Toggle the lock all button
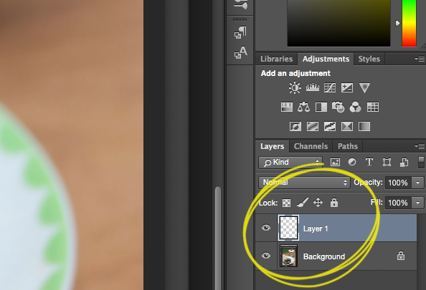 (334, 203)
